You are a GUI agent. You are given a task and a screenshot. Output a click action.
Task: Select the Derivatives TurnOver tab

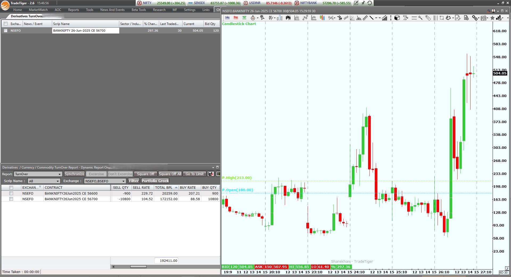coord(26,16)
